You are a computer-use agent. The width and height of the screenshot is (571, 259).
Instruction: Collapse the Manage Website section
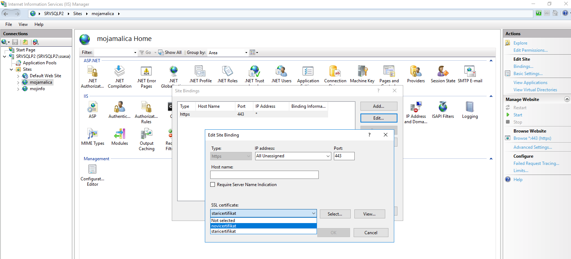(567, 99)
